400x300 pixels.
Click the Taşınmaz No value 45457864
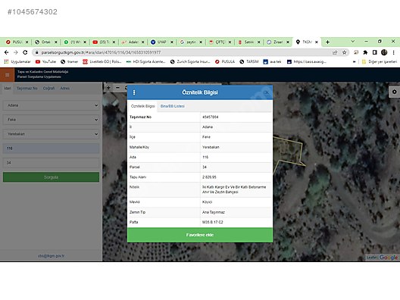tap(210, 117)
